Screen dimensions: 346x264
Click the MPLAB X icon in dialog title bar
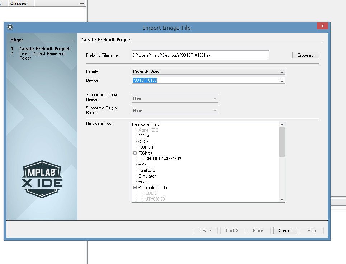pos(10,27)
